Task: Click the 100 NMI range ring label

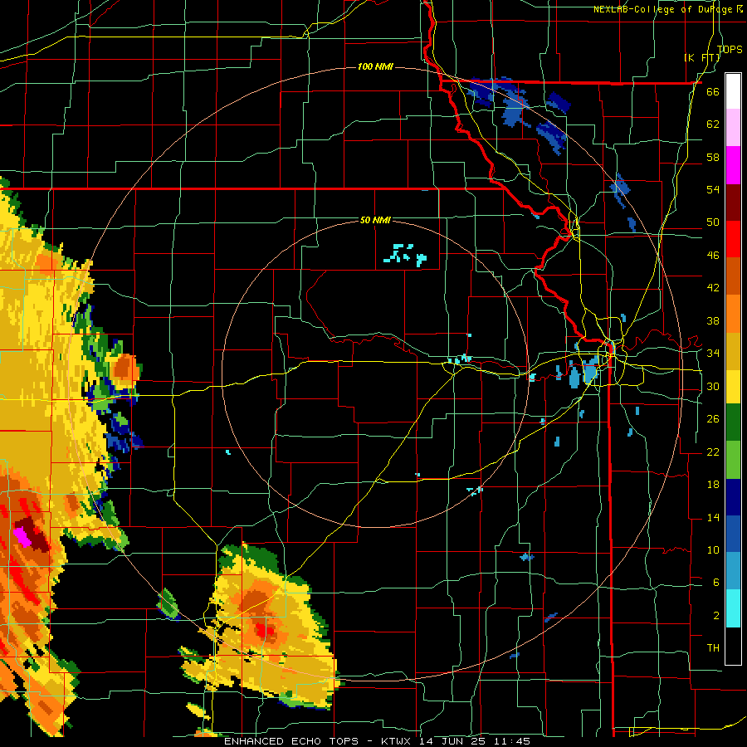Action: tap(375, 66)
